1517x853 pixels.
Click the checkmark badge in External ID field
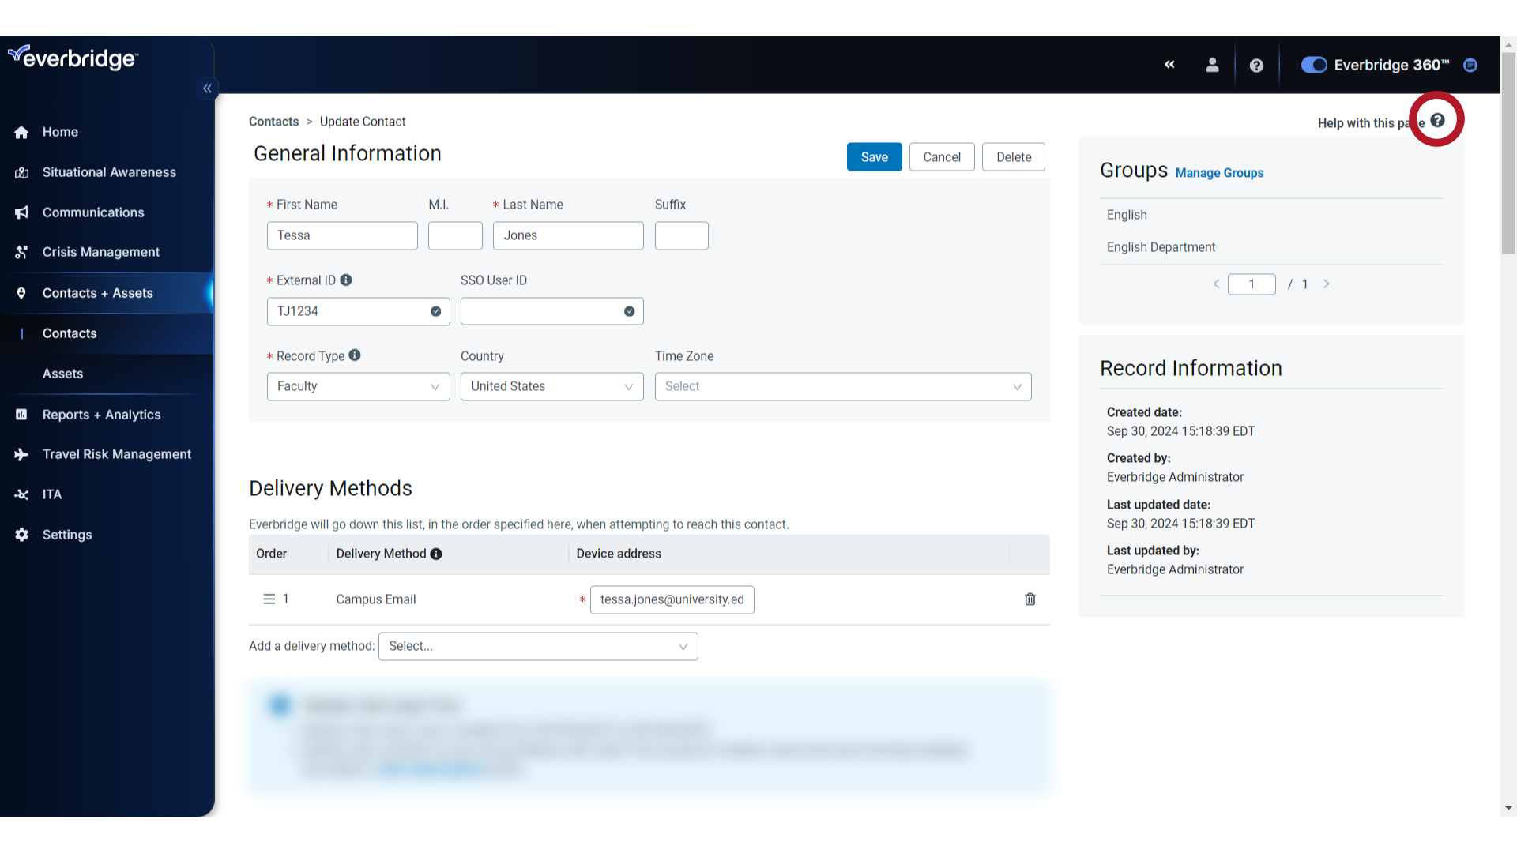tap(435, 311)
